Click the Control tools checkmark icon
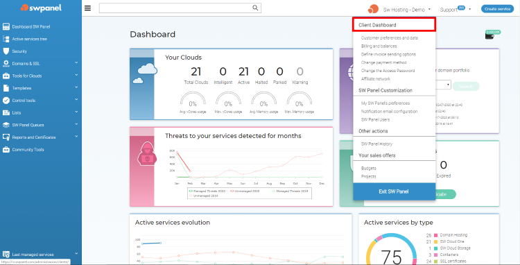The image size is (520, 265). coord(6,100)
